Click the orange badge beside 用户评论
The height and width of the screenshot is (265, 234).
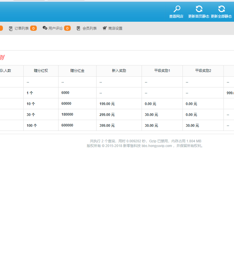point(67,28)
